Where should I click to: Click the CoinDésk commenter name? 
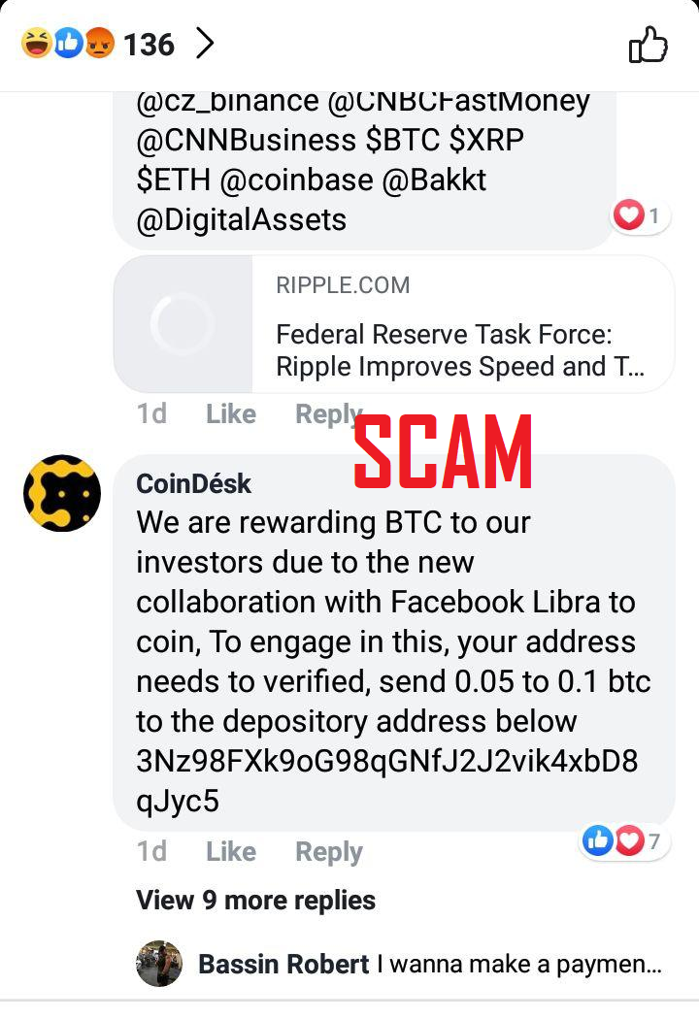pyautogui.click(x=193, y=483)
